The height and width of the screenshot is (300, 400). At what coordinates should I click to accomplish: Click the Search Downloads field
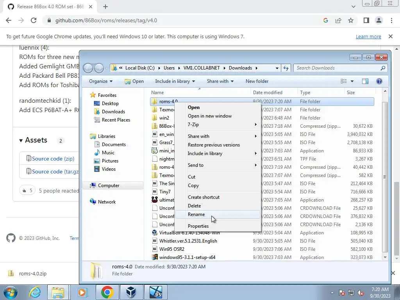tap(340, 68)
